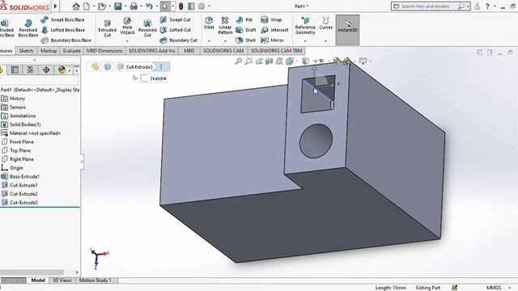Open Reference Geometry
518x291 pixels.
305,25
